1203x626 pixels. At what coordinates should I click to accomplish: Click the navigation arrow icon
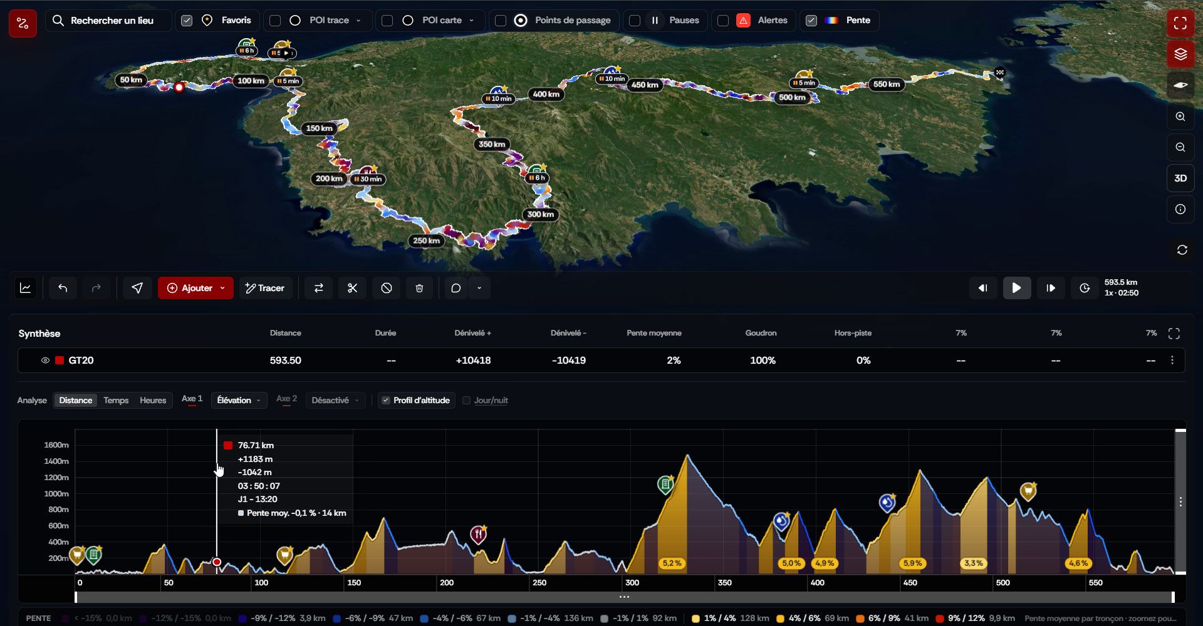137,288
